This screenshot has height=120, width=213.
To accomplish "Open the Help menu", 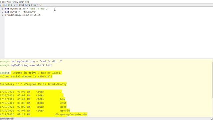I will 27,2.
